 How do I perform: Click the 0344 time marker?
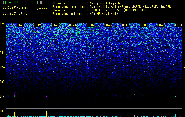click(73, 25)
